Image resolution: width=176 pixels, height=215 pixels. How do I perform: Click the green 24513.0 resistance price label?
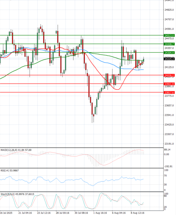(x=169, y=36)
